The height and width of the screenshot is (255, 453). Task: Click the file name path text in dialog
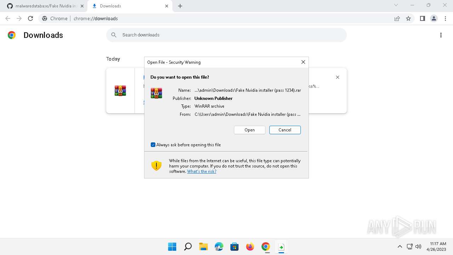[248, 90]
